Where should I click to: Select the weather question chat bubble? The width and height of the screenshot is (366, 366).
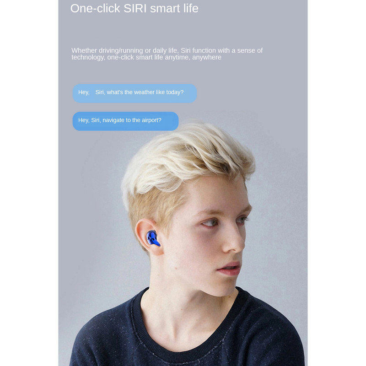135,93
